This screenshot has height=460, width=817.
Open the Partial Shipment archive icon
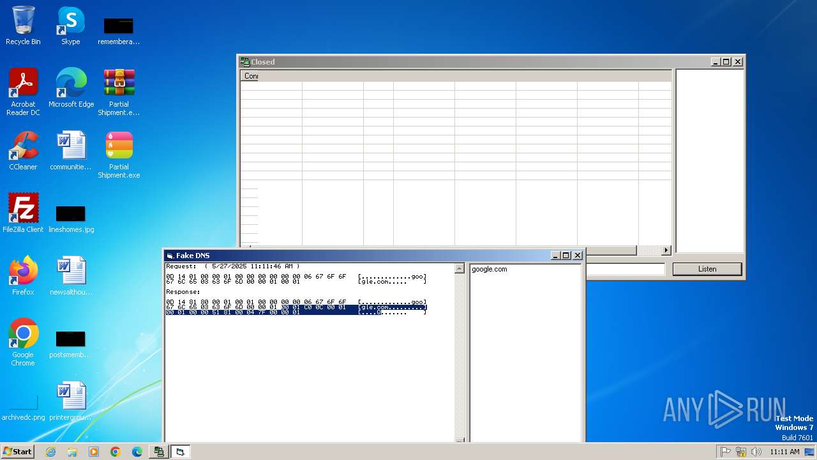119,92
